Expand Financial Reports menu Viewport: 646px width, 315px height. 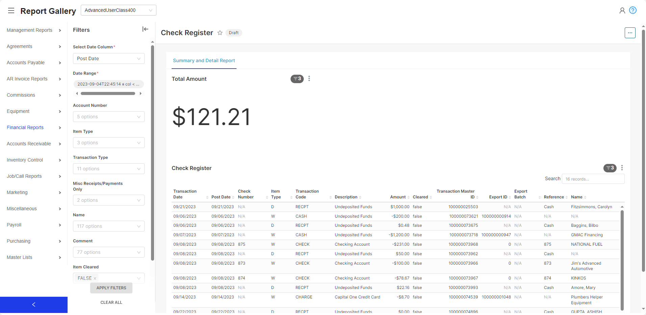click(34, 127)
